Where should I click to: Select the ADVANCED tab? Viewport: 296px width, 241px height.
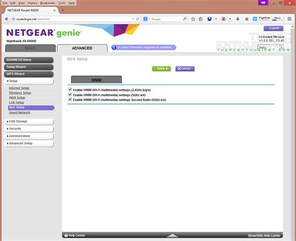82,48
